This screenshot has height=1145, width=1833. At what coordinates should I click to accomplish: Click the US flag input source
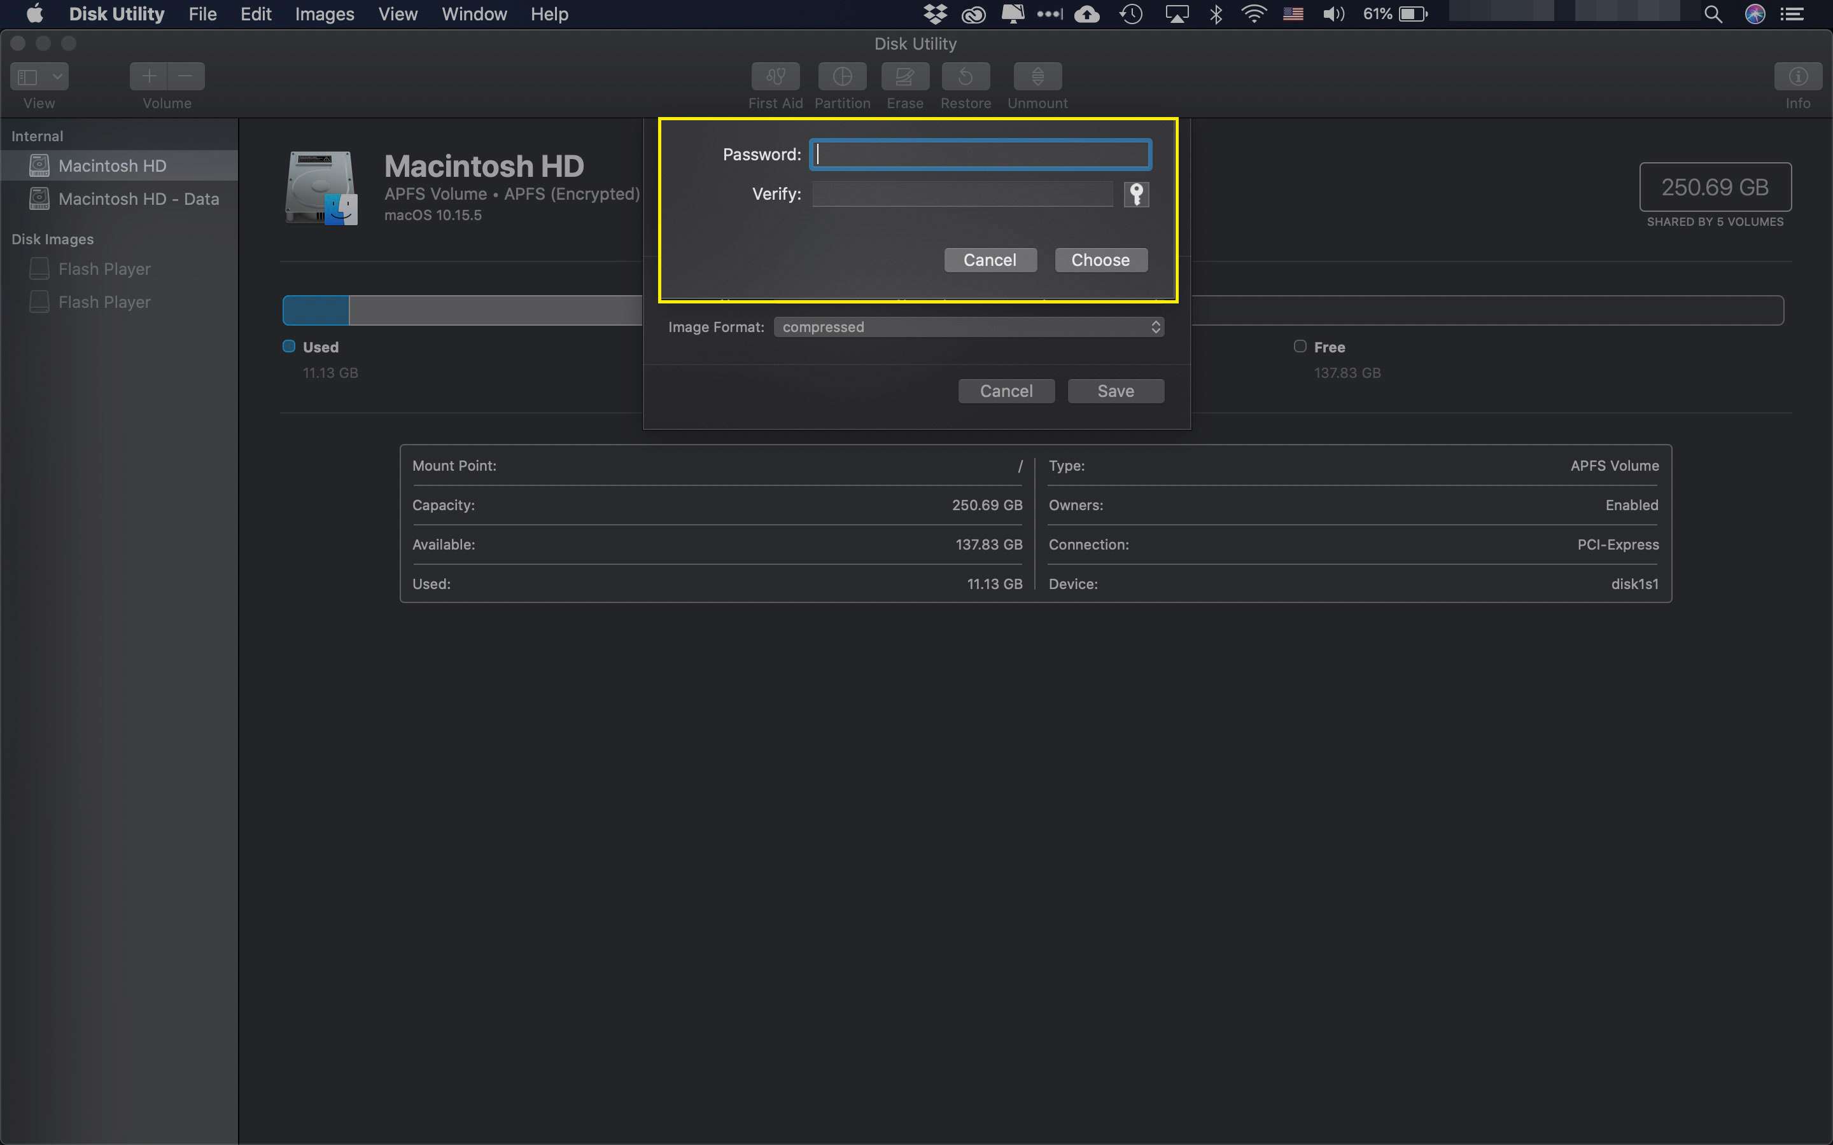(1293, 13)
